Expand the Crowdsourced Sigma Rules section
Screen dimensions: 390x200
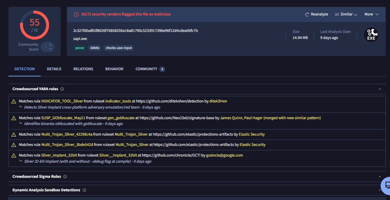[x=380, y=177]
